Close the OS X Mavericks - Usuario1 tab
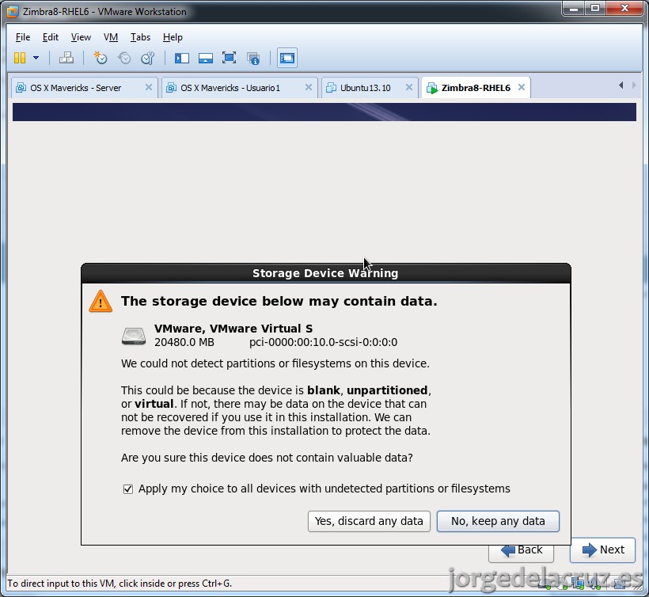Viewport: 649px width, 597px height. pos(309,87)
